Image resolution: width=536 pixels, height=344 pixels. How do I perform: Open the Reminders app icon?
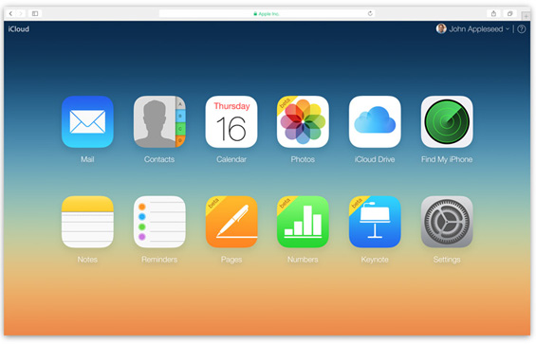click(159, 222)
